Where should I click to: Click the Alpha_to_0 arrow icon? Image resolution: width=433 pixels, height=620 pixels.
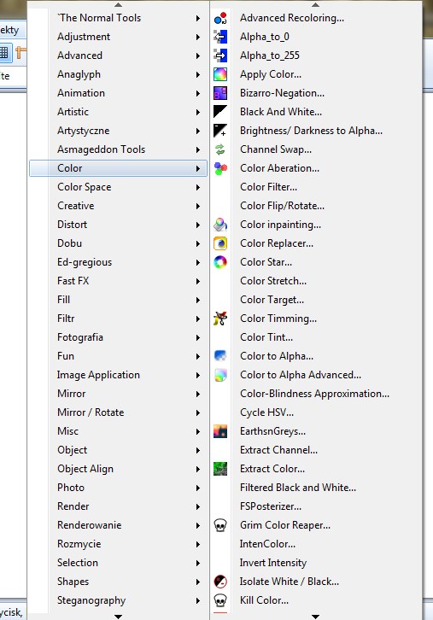(220, 37)
